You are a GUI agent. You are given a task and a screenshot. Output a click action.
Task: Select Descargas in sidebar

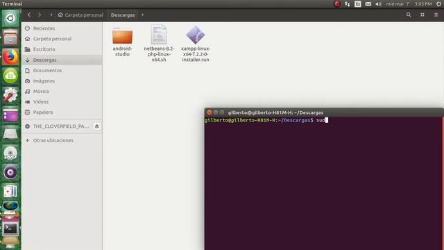[62, 60]
